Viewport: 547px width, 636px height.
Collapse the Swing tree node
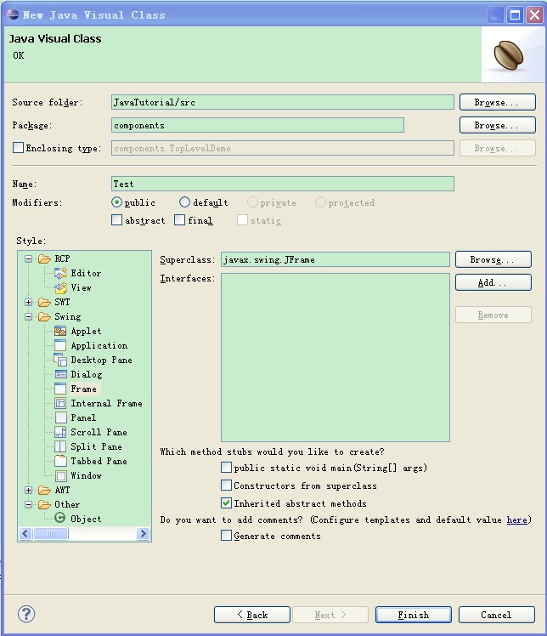click(x=28, y=317)
